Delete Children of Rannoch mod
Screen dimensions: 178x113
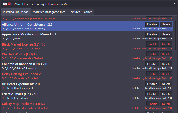(x=166, y=64)
